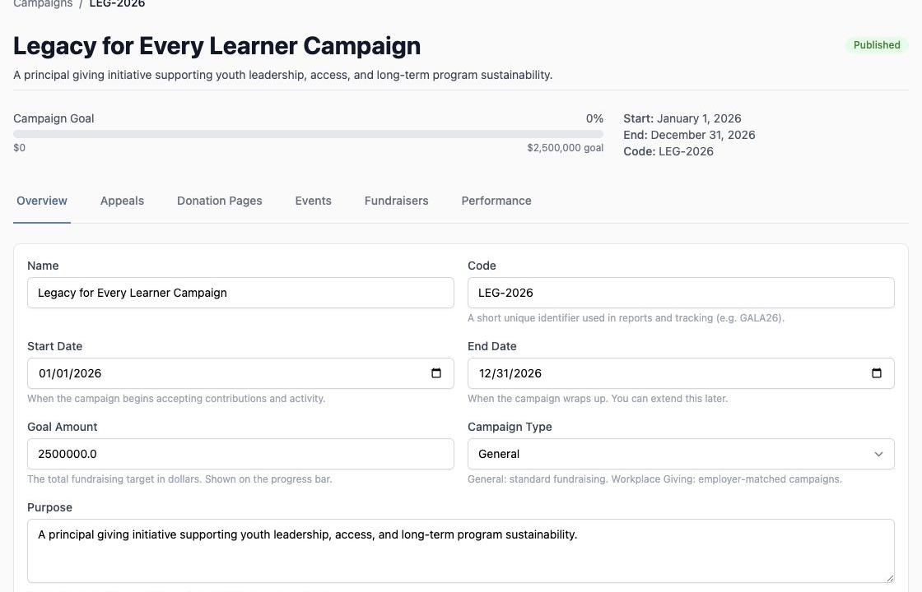Open the Donation Pages tab
This screenshot has width=922, height=592.
219,201
